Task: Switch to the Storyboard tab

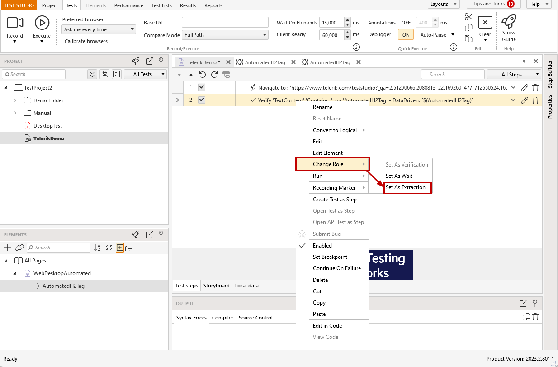Action: click(x=216, y=286)
